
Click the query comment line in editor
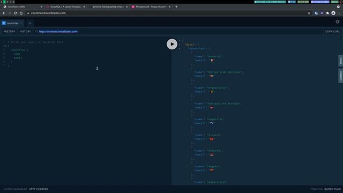coord(35,42)
